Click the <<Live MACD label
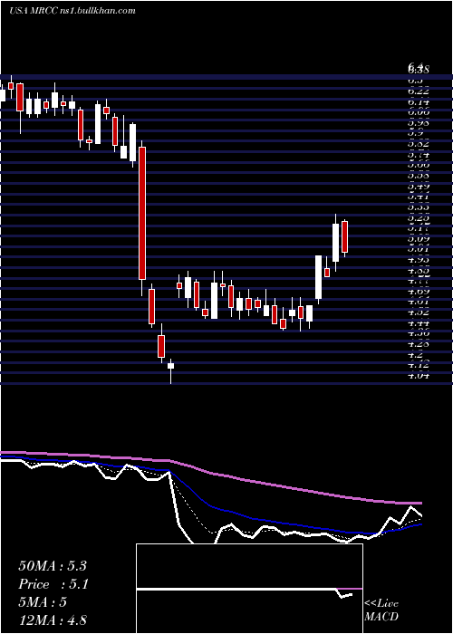Viewport: 453px width, 634px height. point(381,610)
